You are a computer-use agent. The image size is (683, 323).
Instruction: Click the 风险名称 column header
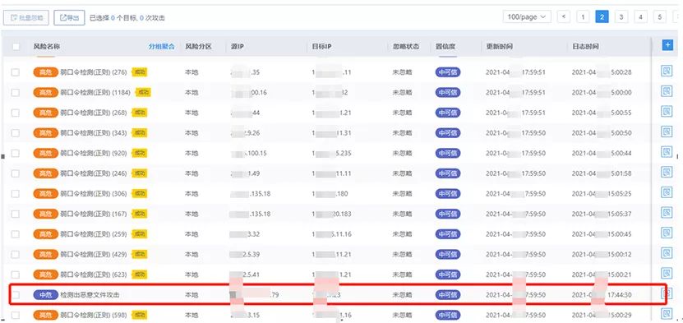pyautogui.click(x=47, y=47)
